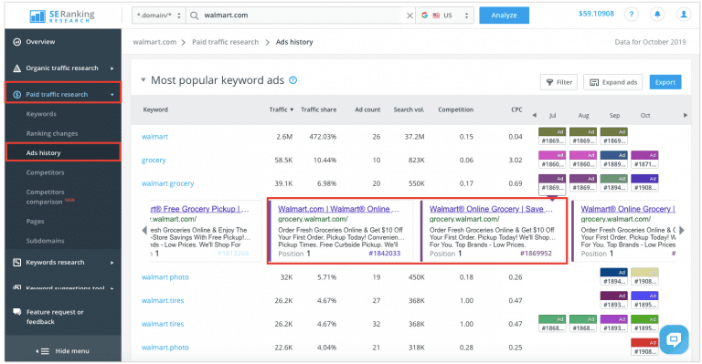Screen dimensions: 702x364
Task: Open the live chat bubble widget
Action: [x=674, y=339]
